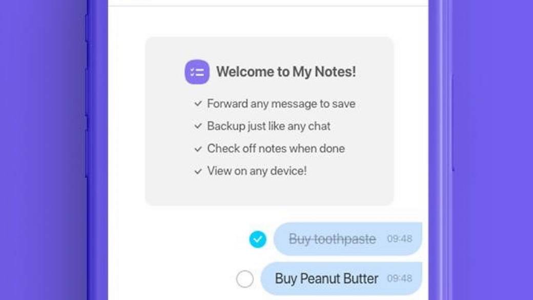533x300 pixels.
Task: Open the Buy toothpaste message bubble
Action: [x=347, y=238]
